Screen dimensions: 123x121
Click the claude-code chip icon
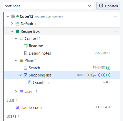(17, 107)
